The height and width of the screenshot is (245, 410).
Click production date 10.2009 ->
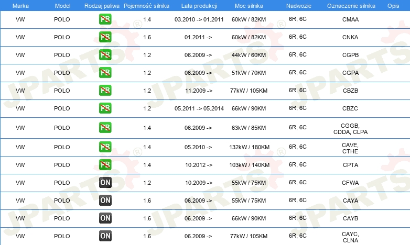coord(199,183)
